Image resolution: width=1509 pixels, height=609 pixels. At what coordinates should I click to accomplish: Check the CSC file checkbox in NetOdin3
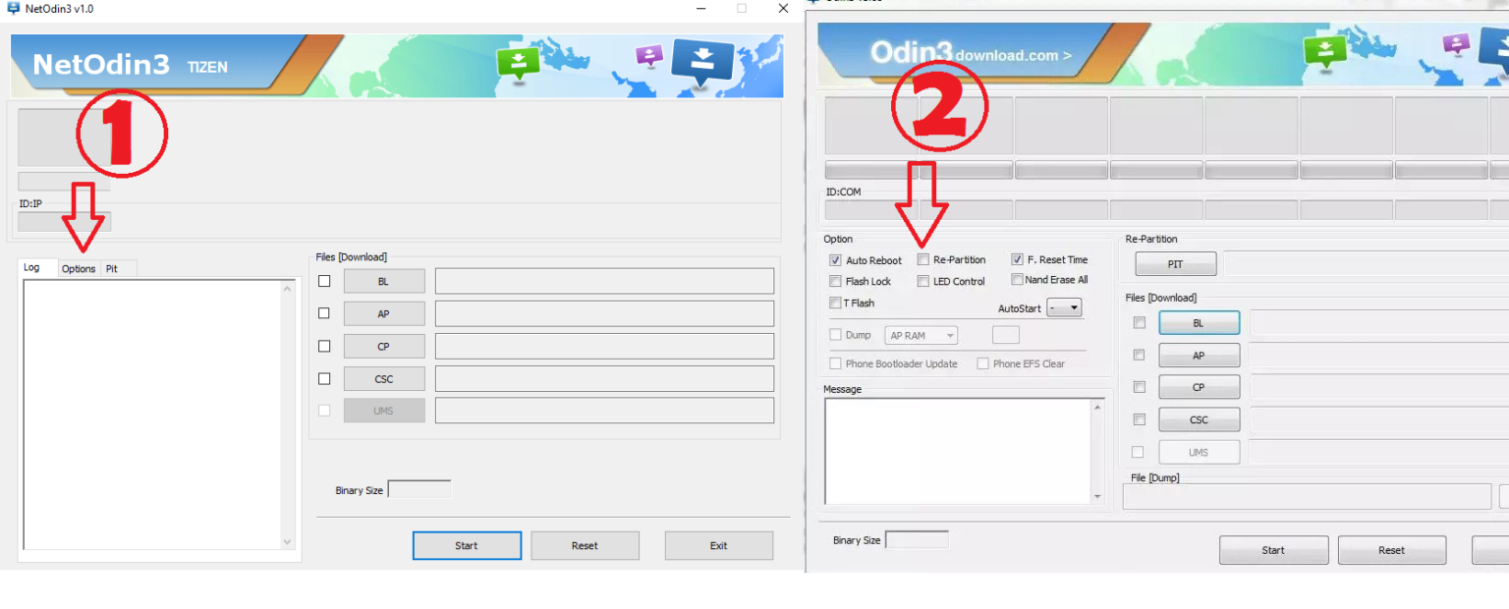tap(324, 378)
